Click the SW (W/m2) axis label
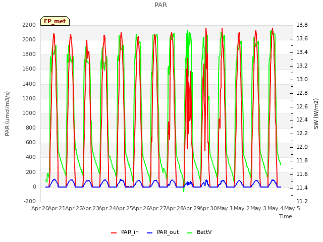The height and width of the screenshot is (242, 323). point(316,113)
